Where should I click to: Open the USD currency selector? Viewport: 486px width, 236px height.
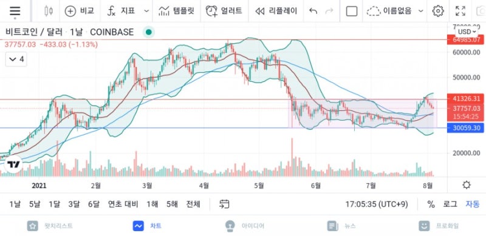(x=467, y=32)
